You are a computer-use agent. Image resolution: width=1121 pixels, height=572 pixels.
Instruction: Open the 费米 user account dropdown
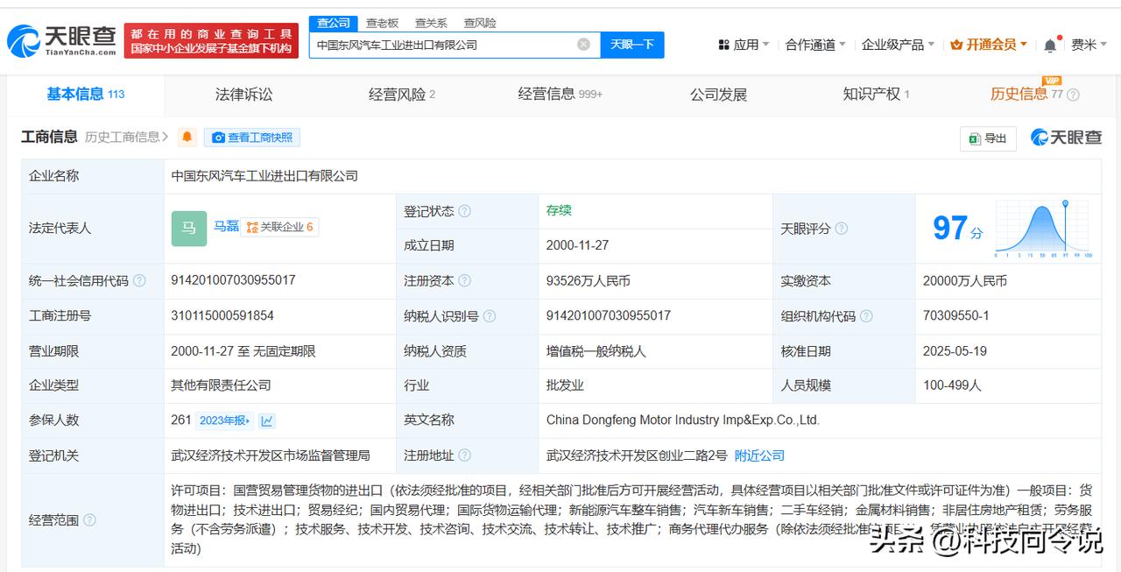tap(1089, 45)
